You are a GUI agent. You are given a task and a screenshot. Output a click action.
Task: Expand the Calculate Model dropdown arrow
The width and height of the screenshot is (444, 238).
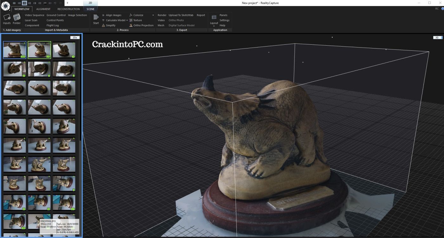coord(127,20)
